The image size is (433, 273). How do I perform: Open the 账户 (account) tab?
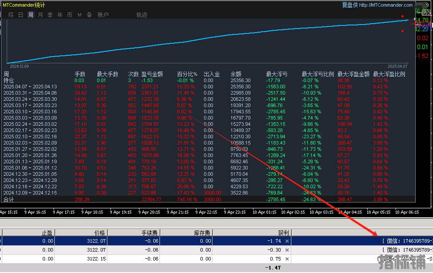103,15
